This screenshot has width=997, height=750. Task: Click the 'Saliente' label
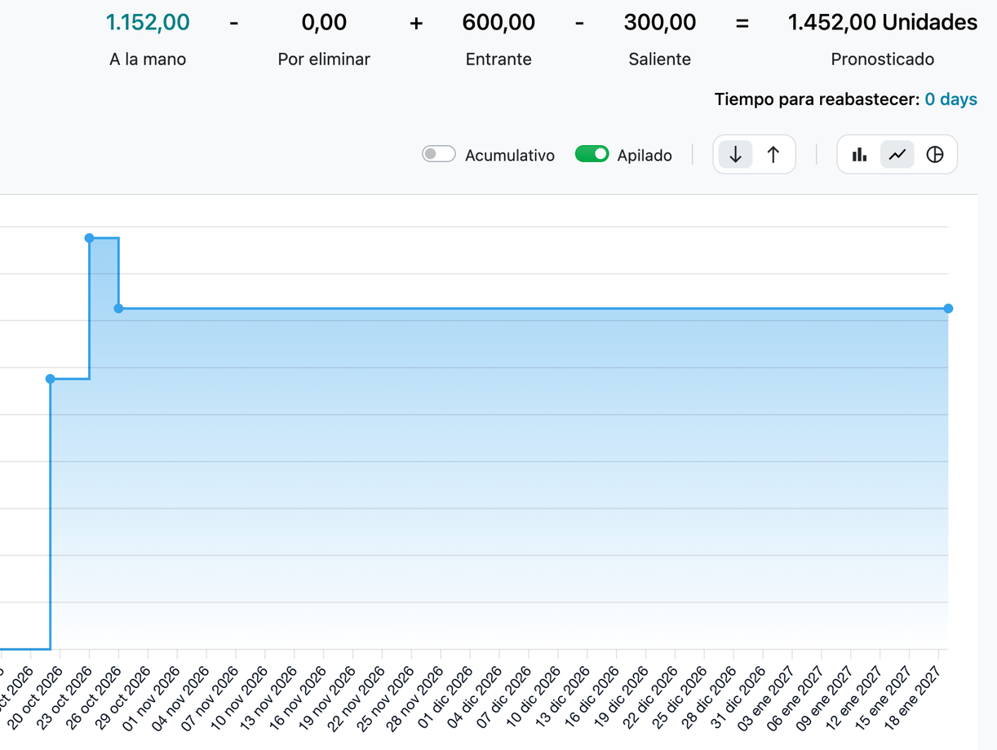coord(660,60)
